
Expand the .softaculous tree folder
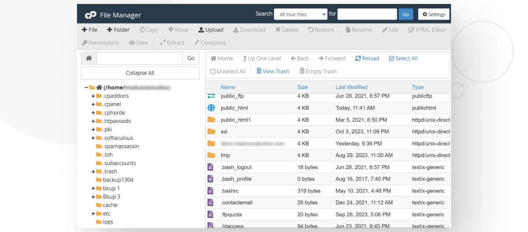93,138
